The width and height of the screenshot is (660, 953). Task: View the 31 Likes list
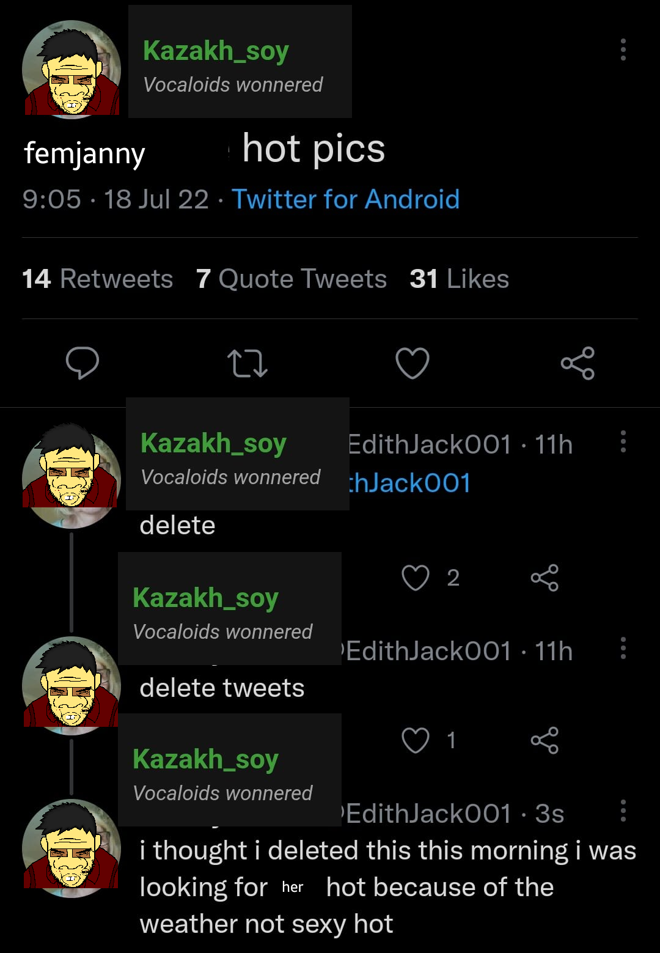tap(459, 279)
